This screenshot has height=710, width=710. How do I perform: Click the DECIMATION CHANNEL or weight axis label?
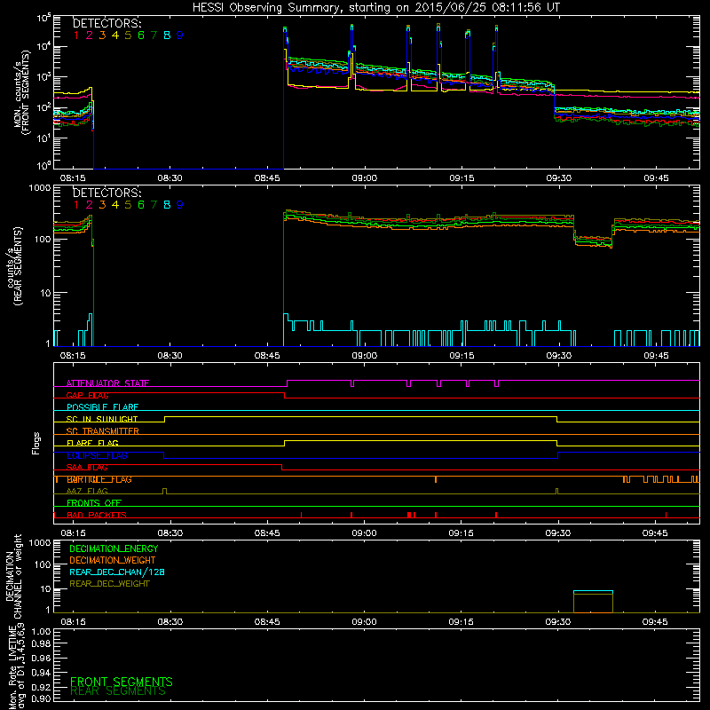(13, 576)
